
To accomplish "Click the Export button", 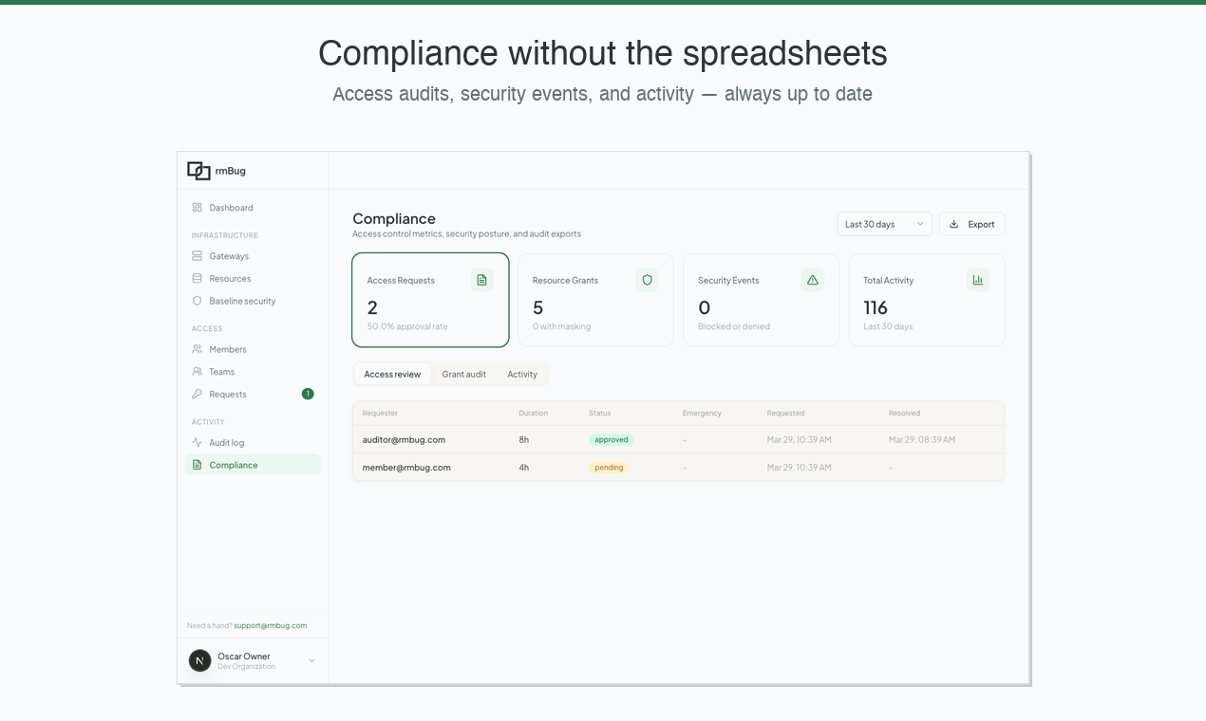I will point(971,225).
